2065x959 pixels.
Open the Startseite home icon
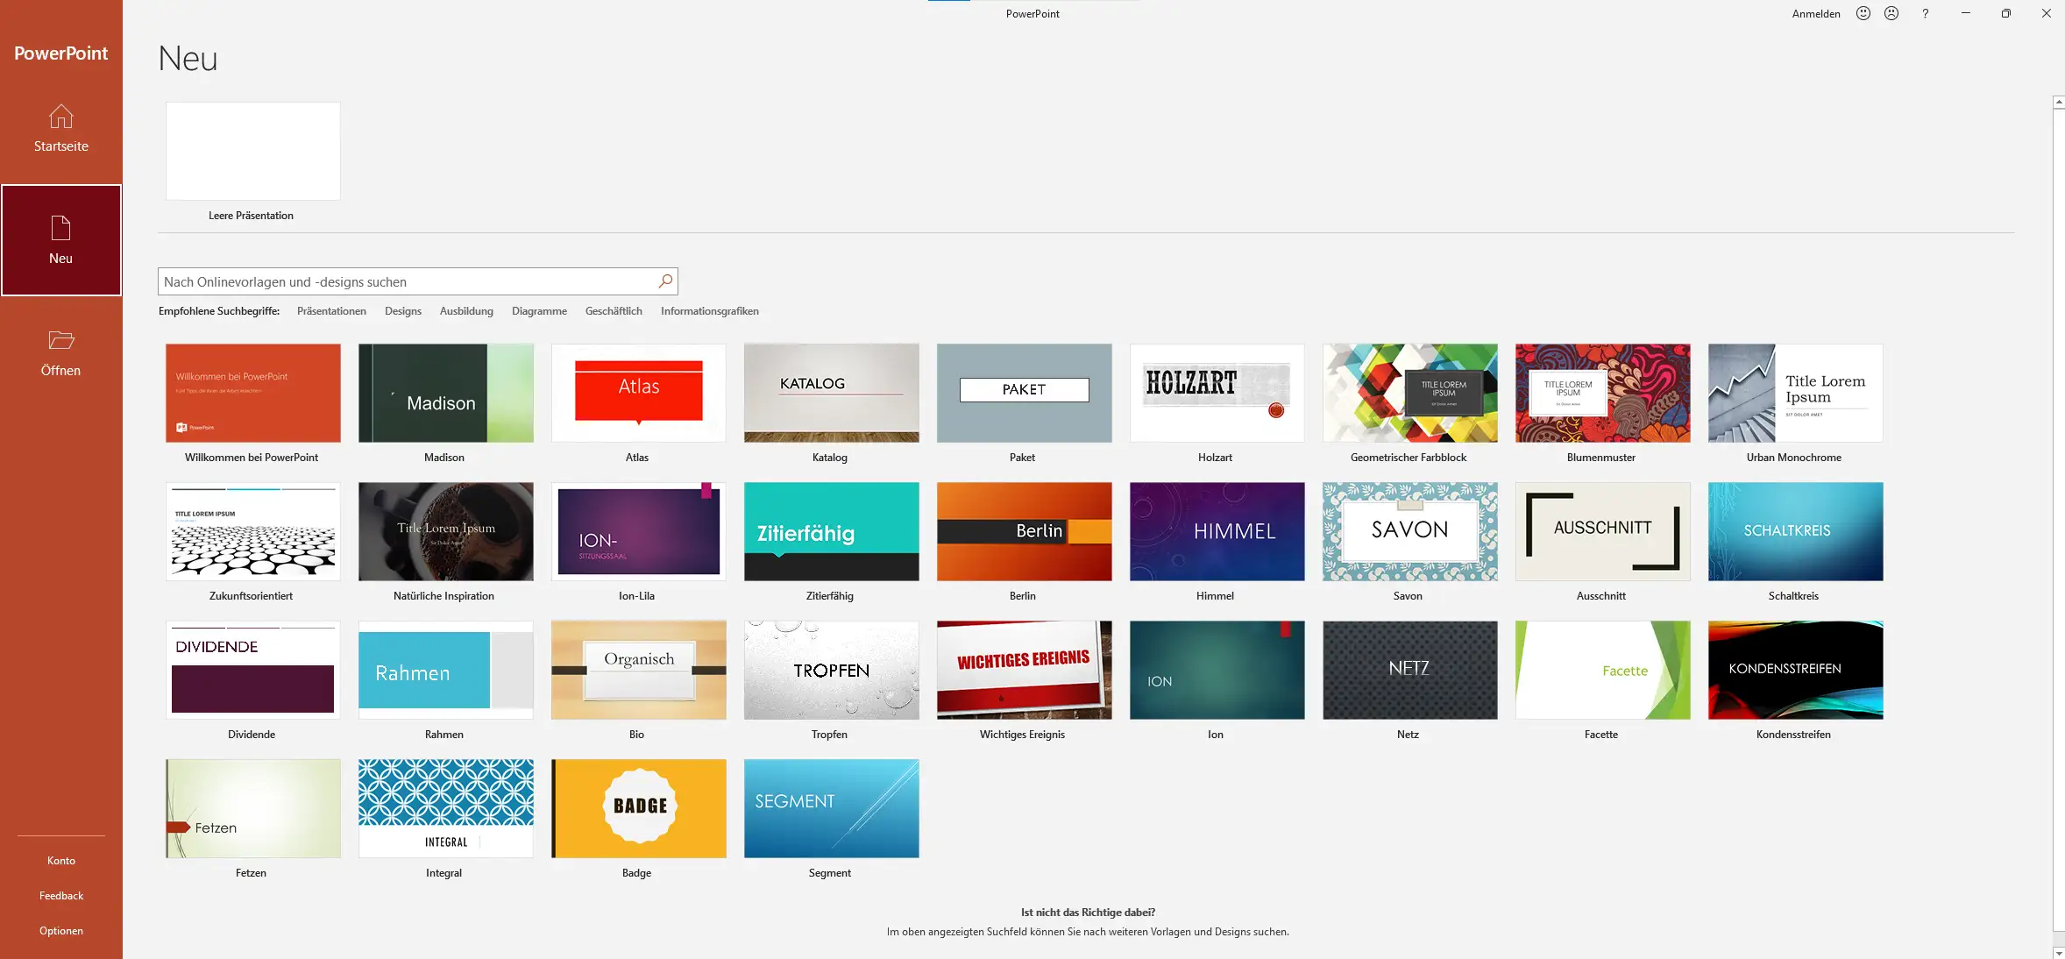[x=60, y=117]
